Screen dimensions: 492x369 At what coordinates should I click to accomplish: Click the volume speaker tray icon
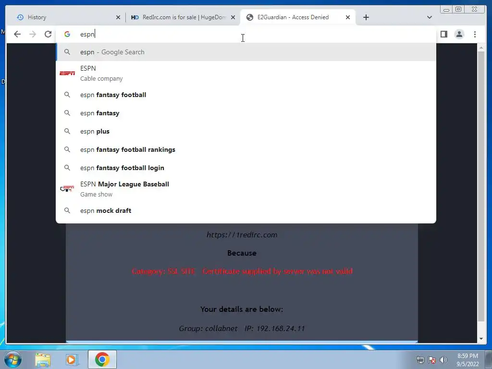pyautogui.click(x=443, y=360)
